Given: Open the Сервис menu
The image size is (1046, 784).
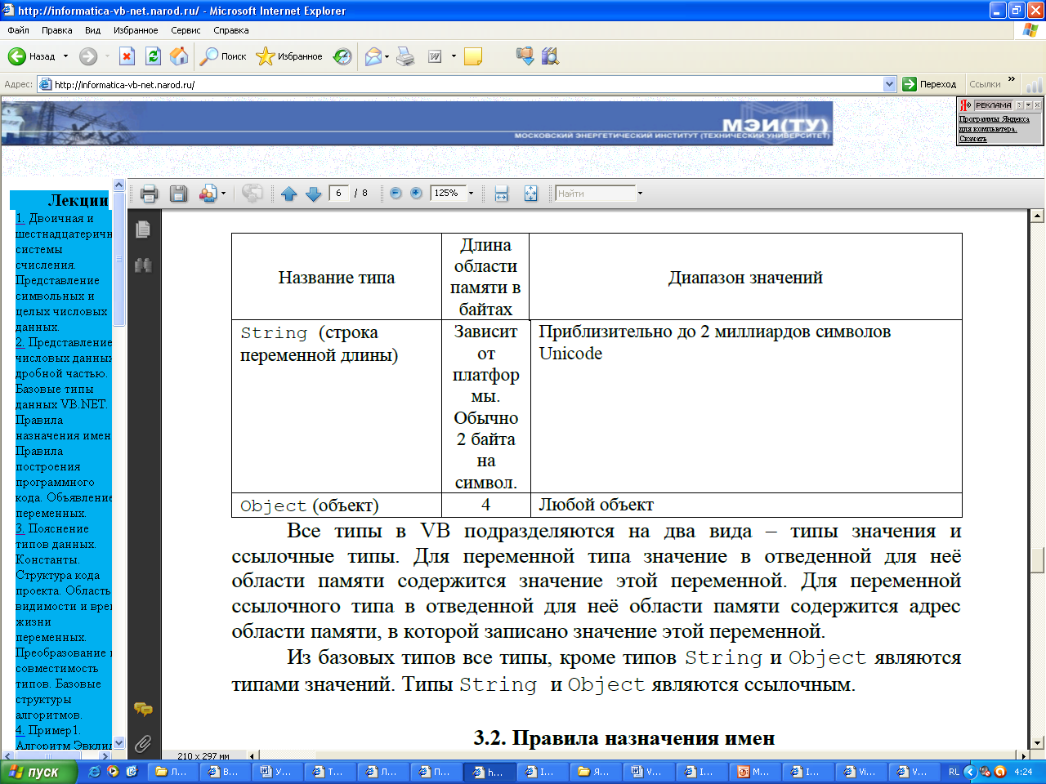Looking at the screenshot, I should [x=186, y=30].
